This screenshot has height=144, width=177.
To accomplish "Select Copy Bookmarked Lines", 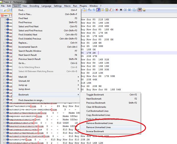I will tap(111, 115).
